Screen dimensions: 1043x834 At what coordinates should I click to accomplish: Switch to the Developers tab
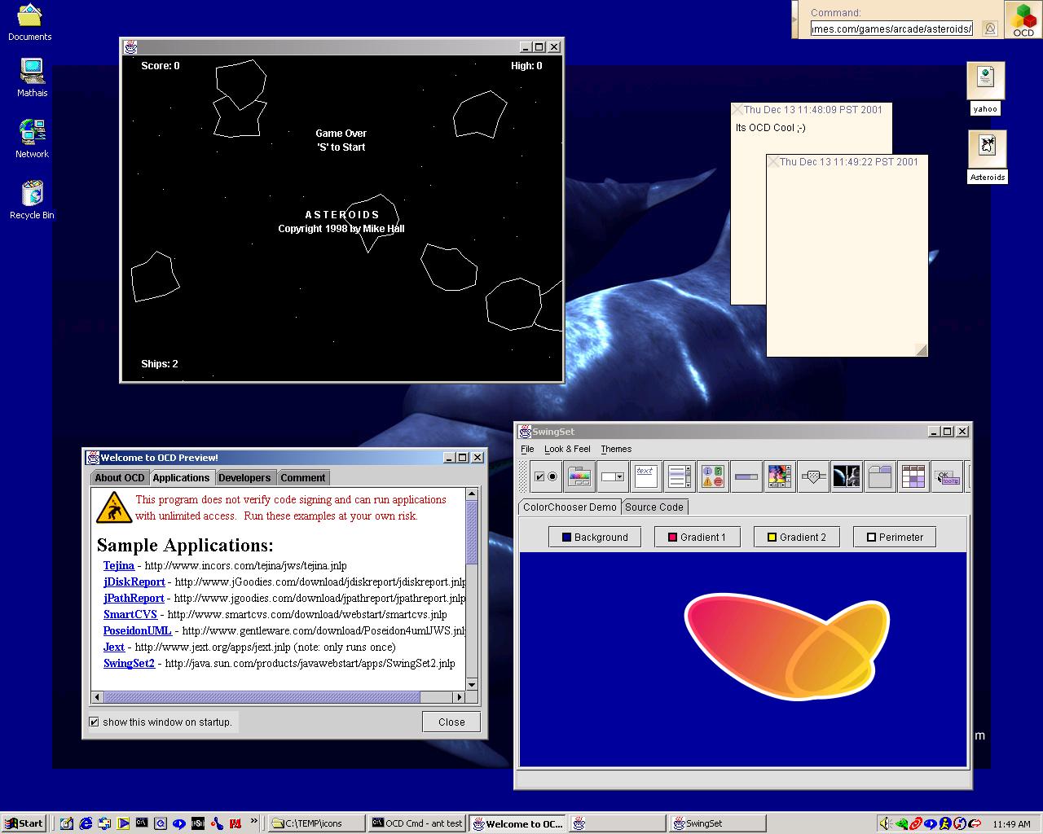click(x=244, y=477)
